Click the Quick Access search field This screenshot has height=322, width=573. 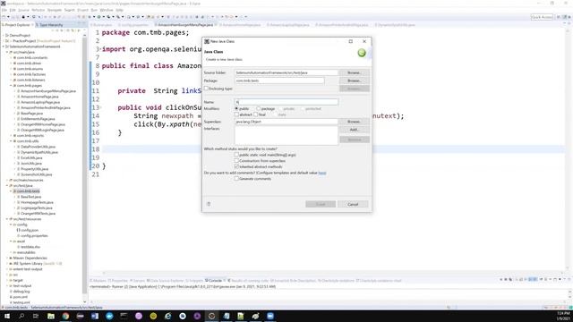[542, 17]
